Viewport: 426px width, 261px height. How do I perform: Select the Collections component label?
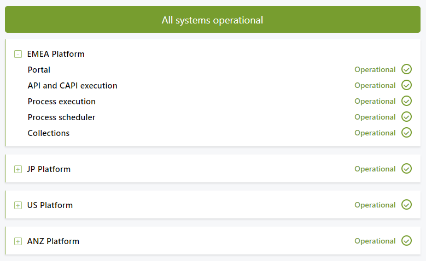48,133
